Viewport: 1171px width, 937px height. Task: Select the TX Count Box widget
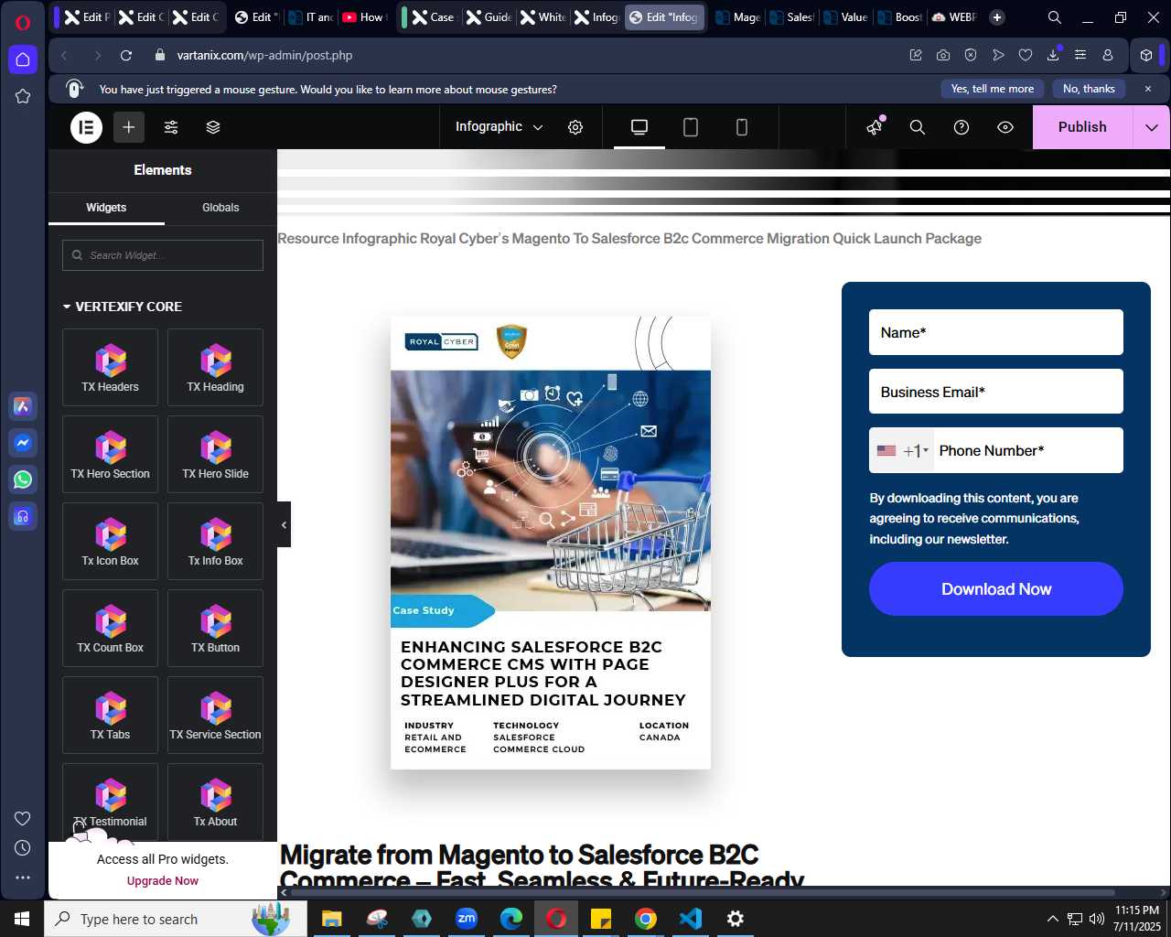point(110,628)
